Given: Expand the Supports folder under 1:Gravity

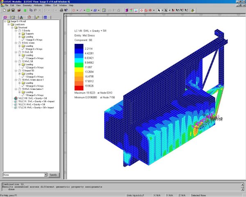Looking at the screenshot, I should click(19, 34).
